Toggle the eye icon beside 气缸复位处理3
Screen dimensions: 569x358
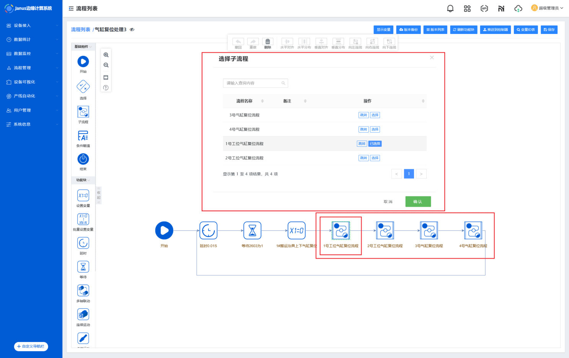[x=132, y=29]
